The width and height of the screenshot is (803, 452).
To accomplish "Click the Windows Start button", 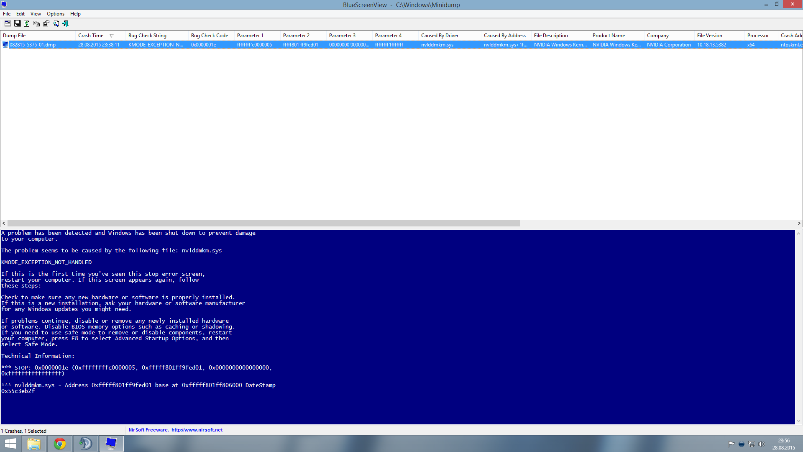I will [x=10, y=444].
